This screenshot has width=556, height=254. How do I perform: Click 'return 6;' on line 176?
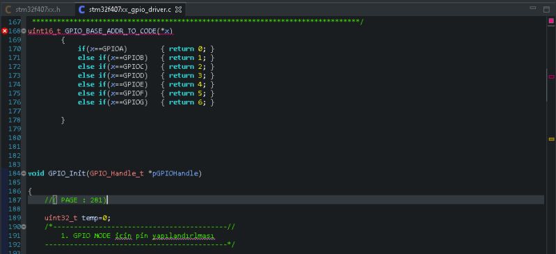187,102
